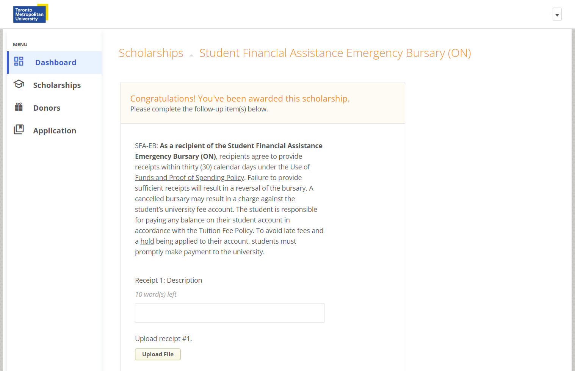Click the 10 word(s) left counter
Image resolution: width=575 pixels, height=371 pixels.
pyautogui.click(x=155, y=294)
